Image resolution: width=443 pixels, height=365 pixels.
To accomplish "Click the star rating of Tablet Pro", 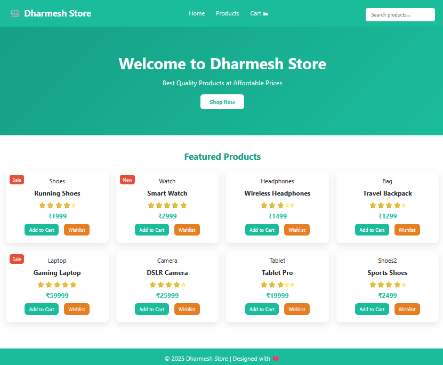I will (277, 285).
